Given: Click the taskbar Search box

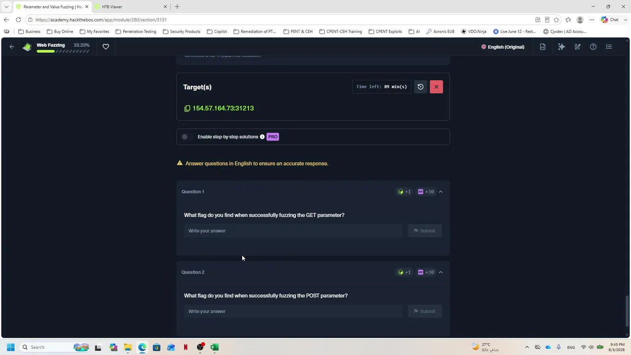Looking at the screenshot, I should (54, 347).
